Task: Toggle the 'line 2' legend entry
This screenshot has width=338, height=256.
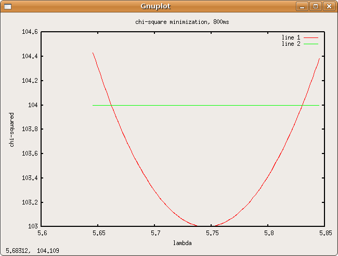Action: (x=291, y=44)
